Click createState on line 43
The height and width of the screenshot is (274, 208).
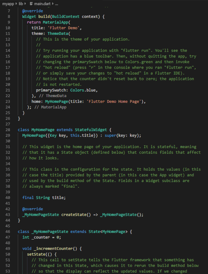point(74,215)
